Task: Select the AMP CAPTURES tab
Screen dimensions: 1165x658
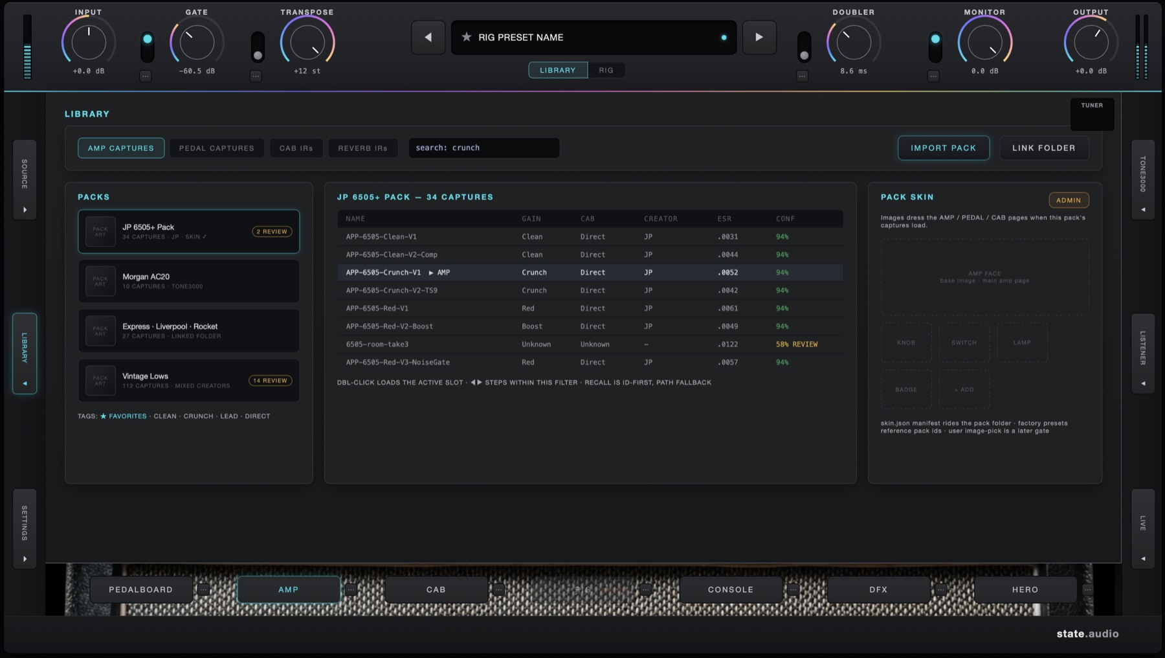Action: [x=121, y=148]
